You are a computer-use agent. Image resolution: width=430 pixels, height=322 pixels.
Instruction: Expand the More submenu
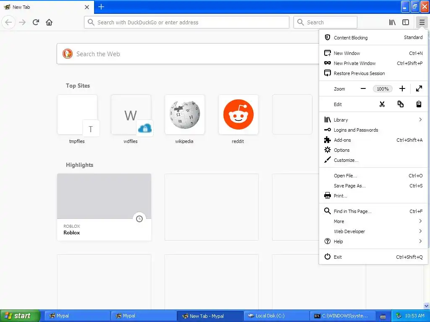coord(373,221)
